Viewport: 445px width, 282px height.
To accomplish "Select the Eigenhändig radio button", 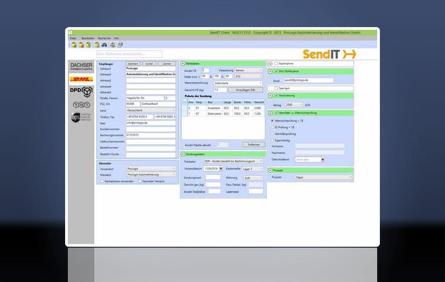I will coord(272,140).
